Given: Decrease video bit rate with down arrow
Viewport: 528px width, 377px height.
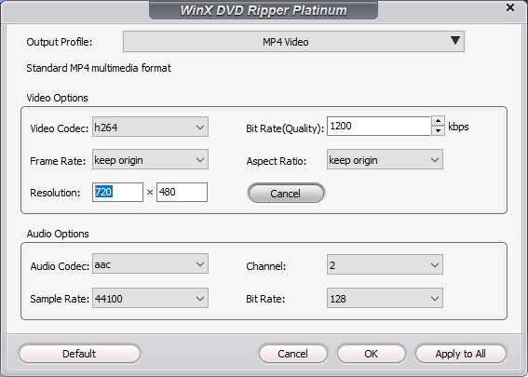Looking at the screenshot, I should coord(438,130).
